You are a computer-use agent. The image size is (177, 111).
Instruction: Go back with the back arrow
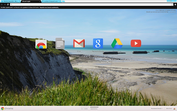coord(2,4)
